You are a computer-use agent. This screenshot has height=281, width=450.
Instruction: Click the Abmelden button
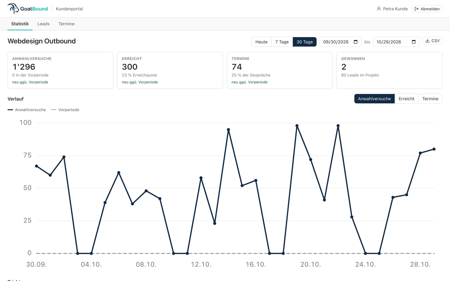(427, 9)
